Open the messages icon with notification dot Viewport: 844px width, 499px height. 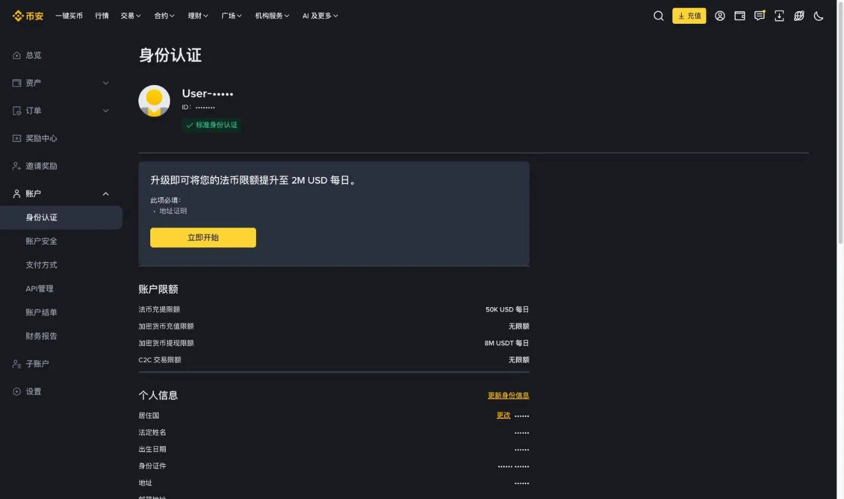pyautogui.click(x=760, y=16)
